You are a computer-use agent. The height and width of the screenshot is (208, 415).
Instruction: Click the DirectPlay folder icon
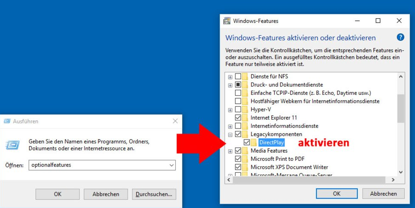tap(253, 142)
